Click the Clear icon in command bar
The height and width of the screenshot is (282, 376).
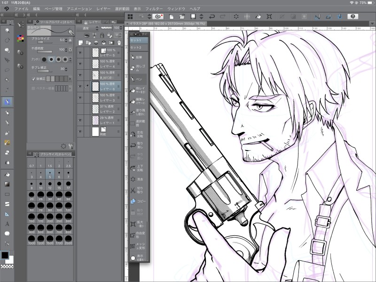pos(236,16)
